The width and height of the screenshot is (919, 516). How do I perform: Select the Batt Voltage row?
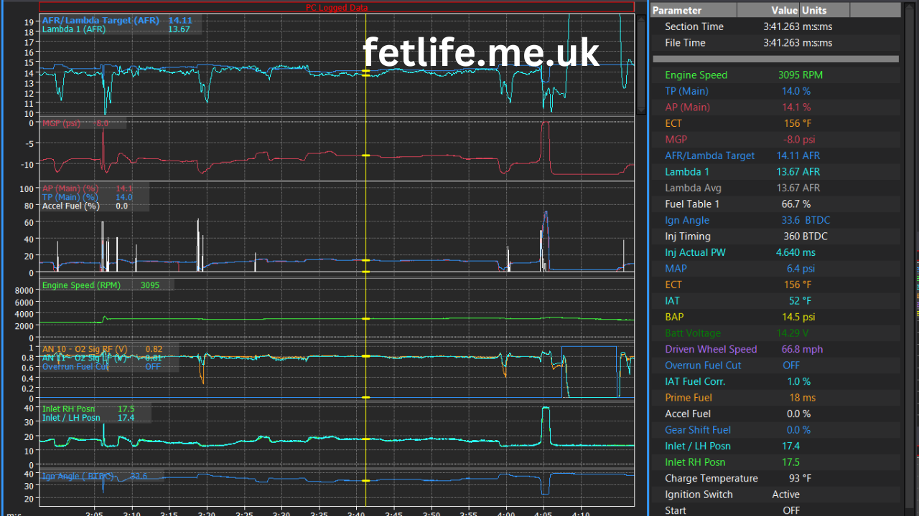[x=775, y=333]
